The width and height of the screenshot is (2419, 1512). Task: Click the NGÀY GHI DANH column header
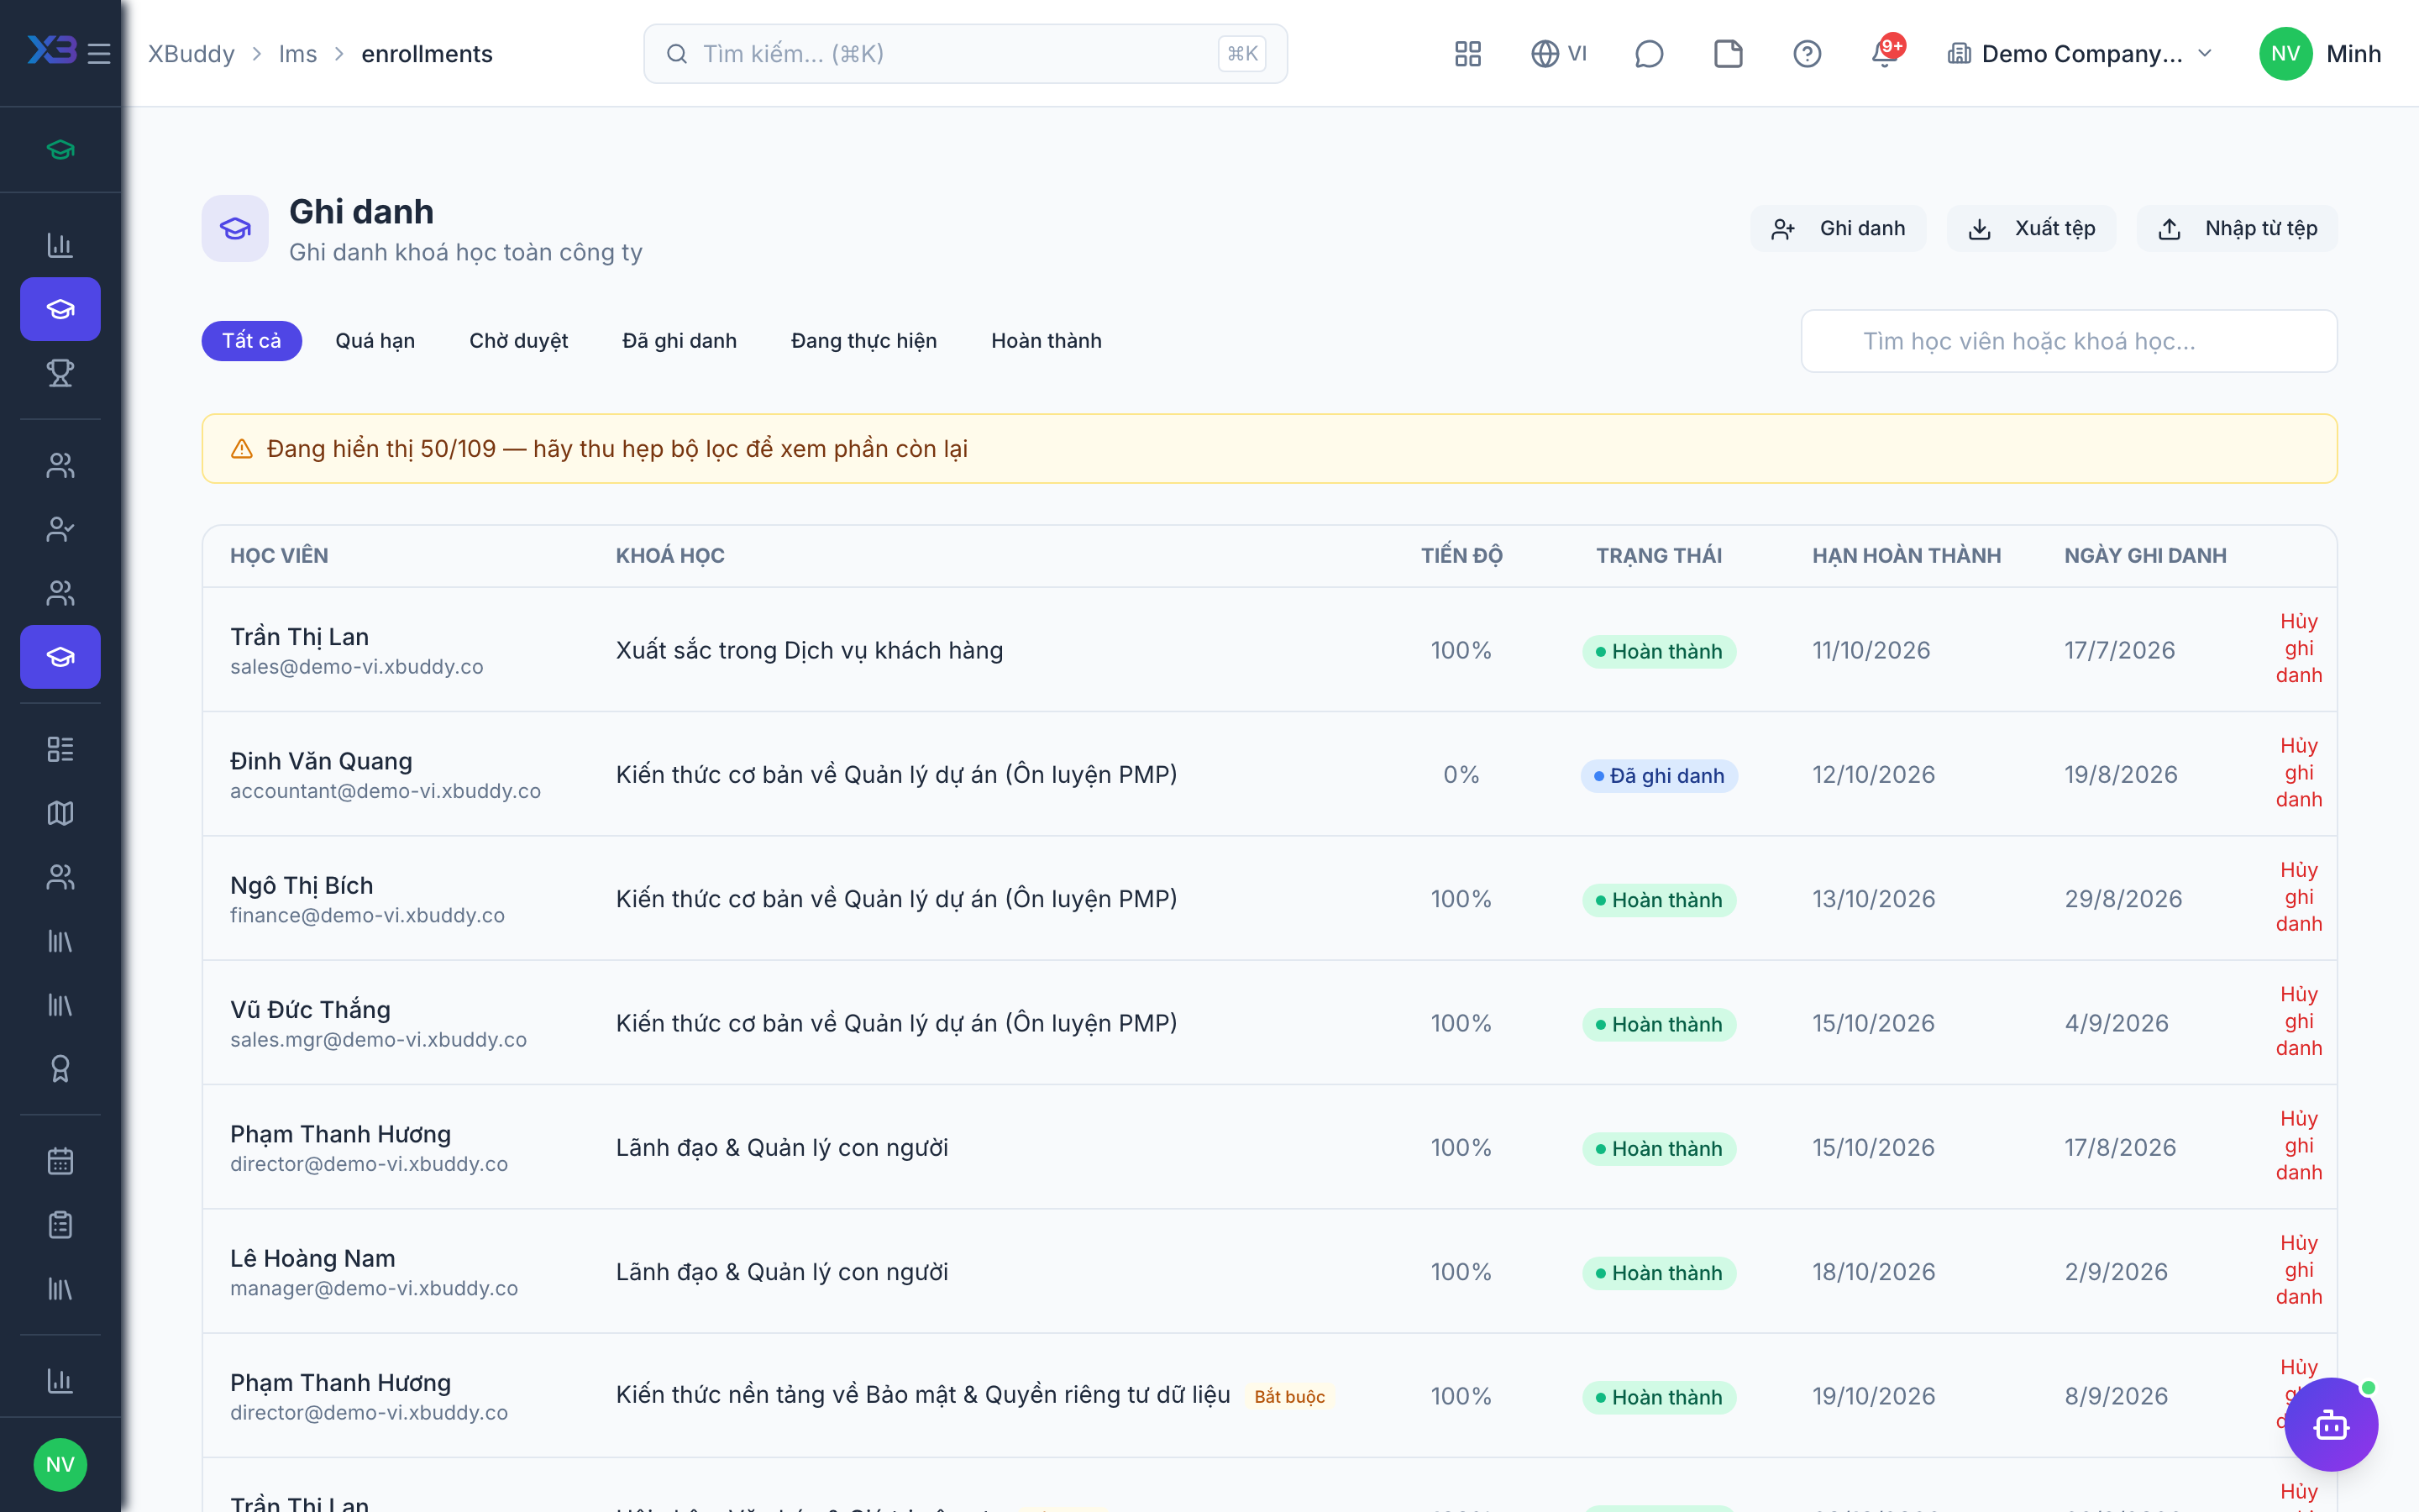[2145, 556]
